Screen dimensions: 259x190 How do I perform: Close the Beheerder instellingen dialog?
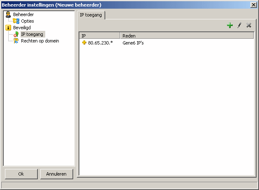coord(254,5)
